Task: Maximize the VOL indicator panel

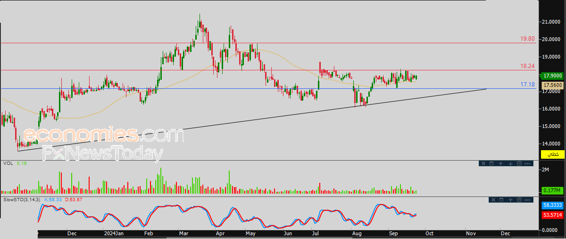Action: click(x=491, y=163)
